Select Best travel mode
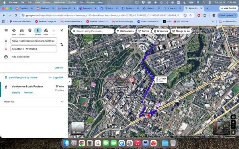The height and width of the screenshot is (149, 239). point(14,32)
